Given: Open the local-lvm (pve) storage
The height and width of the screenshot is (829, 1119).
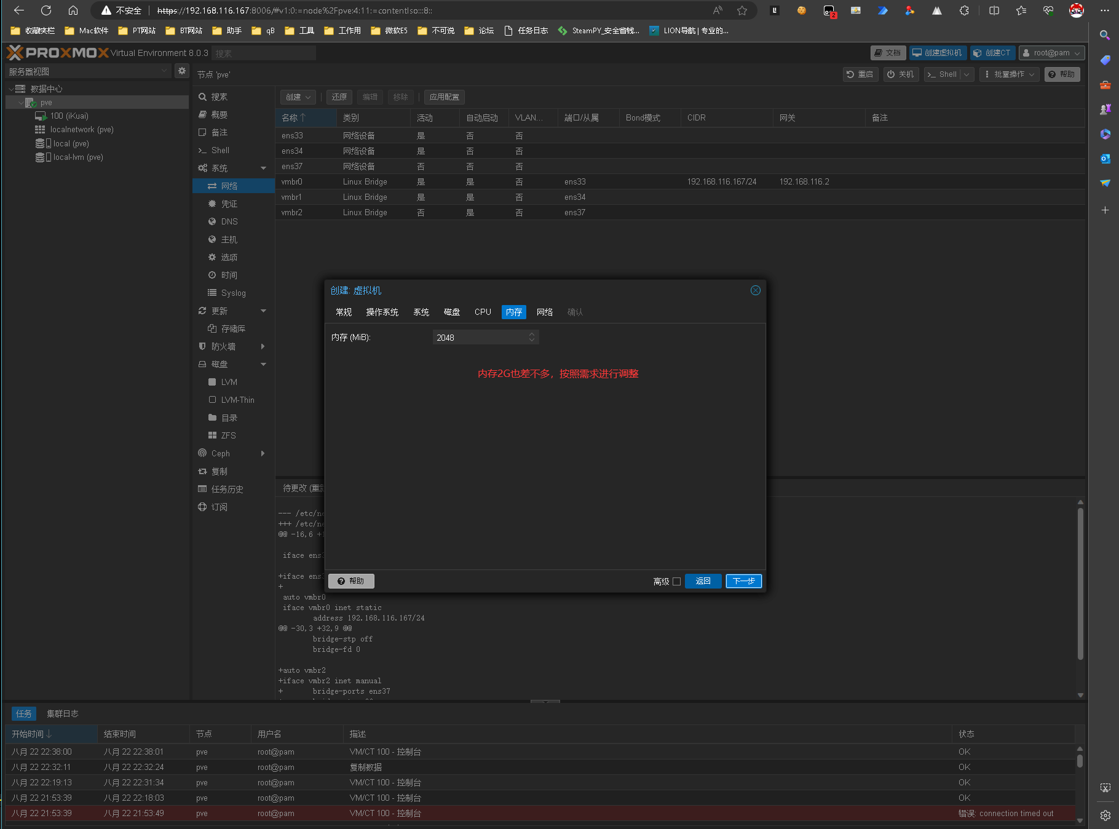Looking at the screenshot, I should (x=77, y=157).
